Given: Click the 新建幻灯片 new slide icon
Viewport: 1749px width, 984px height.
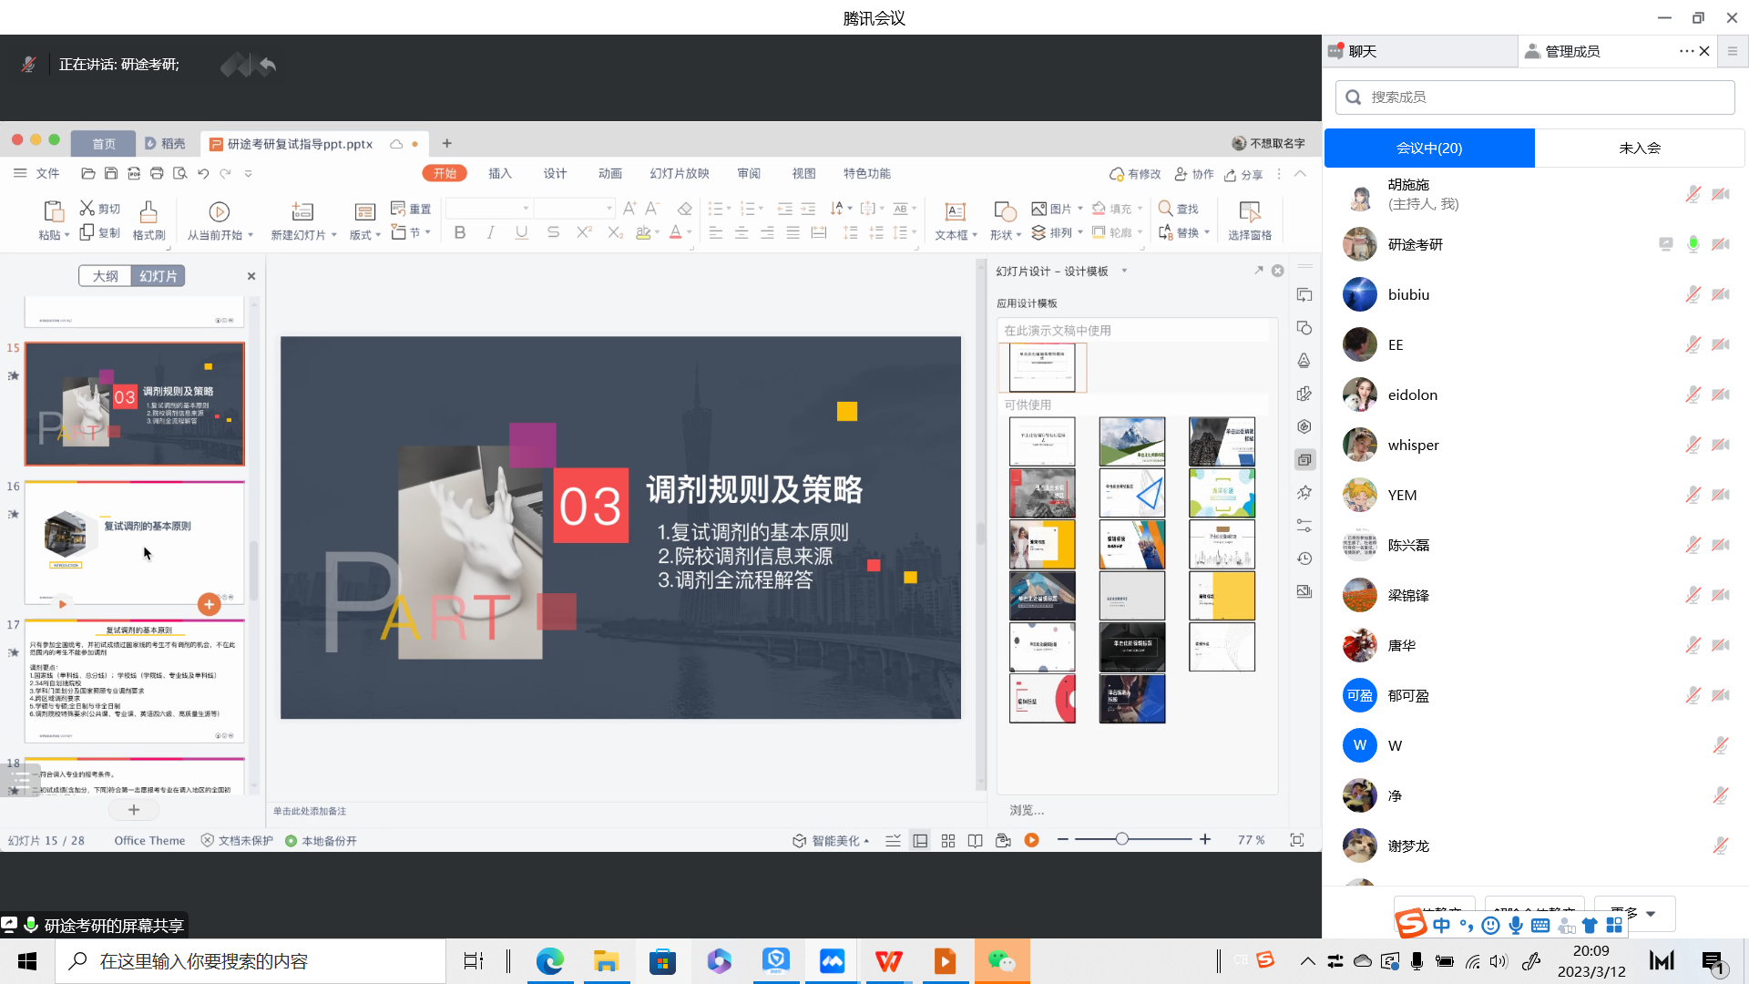Looking at the screenshot, I should tap(302, 212).
